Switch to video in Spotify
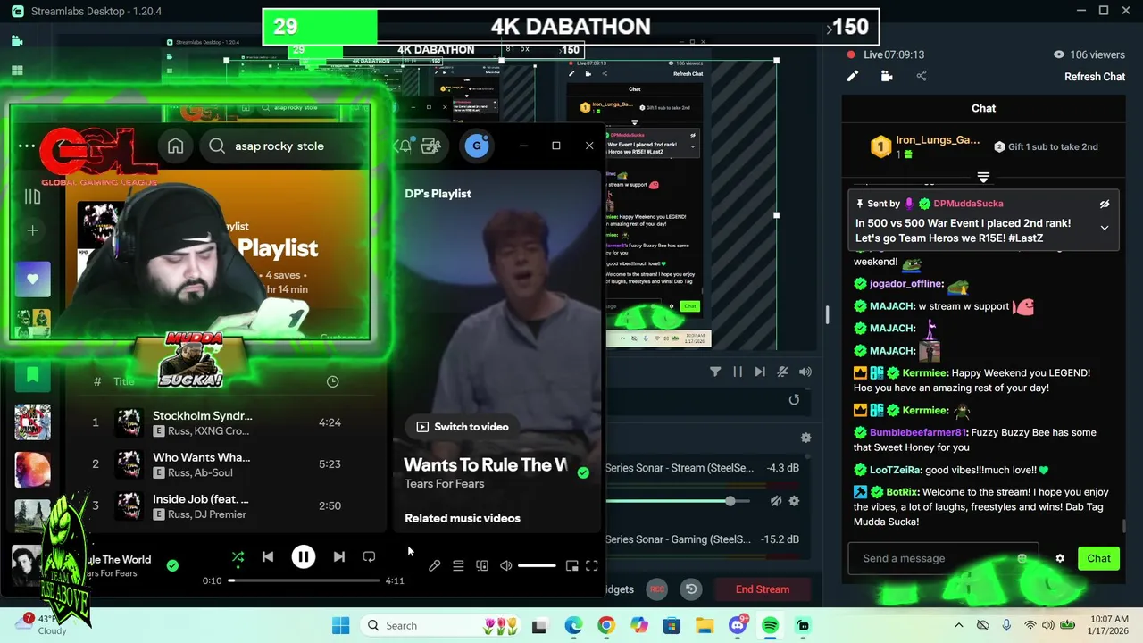 [463, 427]
